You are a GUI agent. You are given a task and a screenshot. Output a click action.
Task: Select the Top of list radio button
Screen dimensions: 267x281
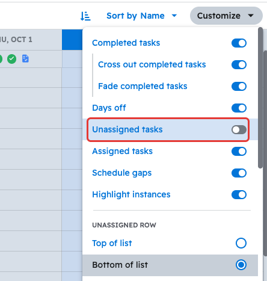[x=241, y=243]
